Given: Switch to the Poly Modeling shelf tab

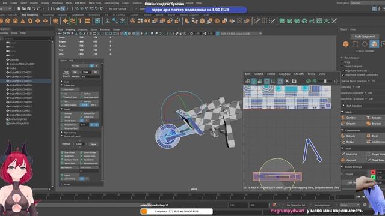Looking at the screenshot, I should [30, 15].
